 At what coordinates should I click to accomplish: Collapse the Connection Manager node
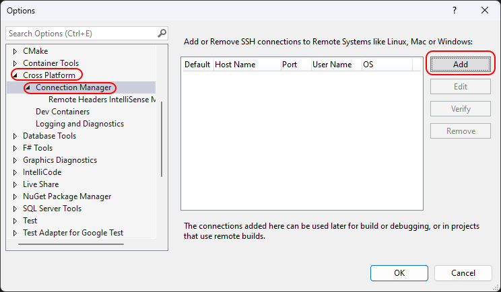[28, 87]
